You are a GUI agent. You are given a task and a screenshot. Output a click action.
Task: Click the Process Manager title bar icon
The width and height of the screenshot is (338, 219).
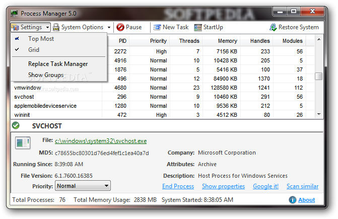click(x=15, y=14)
